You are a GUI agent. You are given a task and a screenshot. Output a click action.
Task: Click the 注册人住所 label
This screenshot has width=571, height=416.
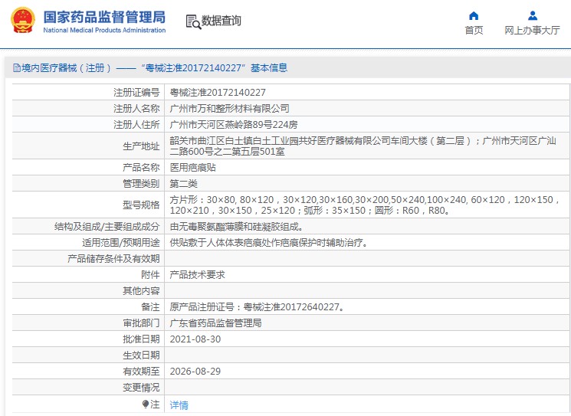136,124
